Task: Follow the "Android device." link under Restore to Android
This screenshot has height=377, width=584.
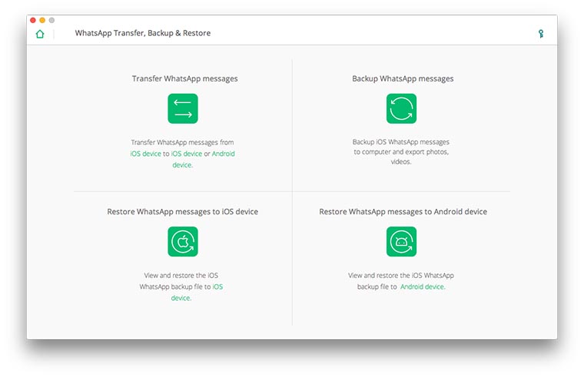Action: pos(423,286)
